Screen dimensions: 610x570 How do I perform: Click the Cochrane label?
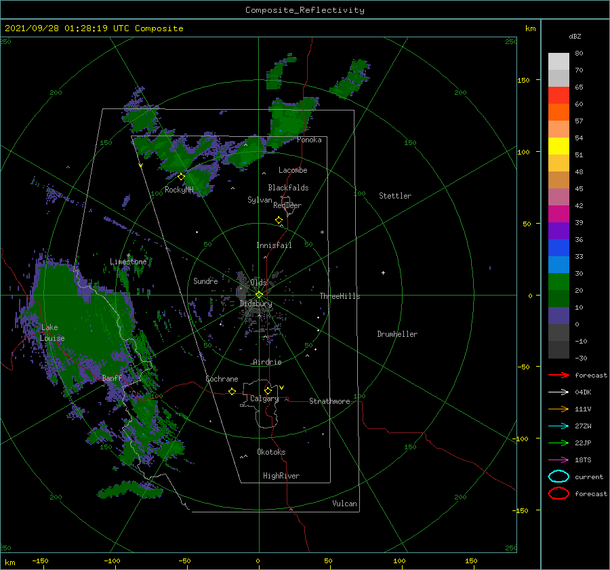(x=222, y=379)
